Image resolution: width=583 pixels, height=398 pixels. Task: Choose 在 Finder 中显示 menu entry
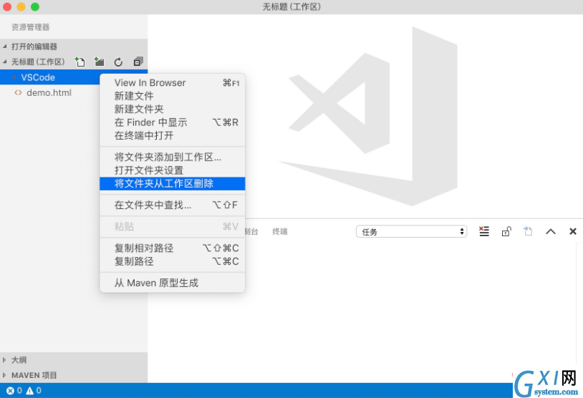[x=172, y=122]
